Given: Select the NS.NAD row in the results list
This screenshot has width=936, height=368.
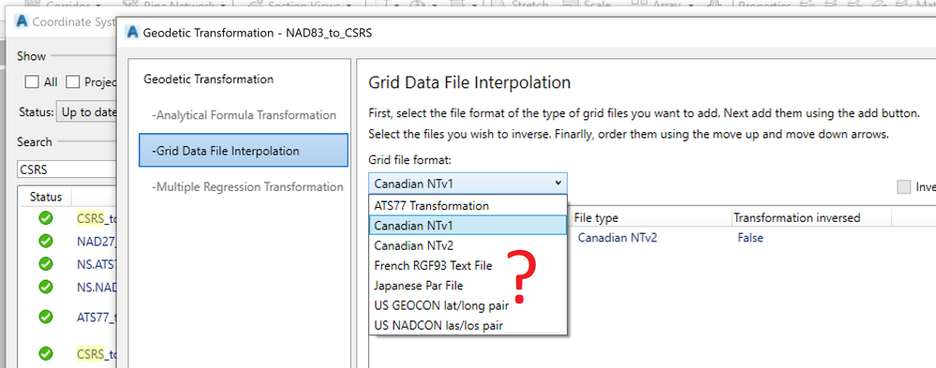Looking at the screenshot, I should pyautogui.click(x=68, y=287).
